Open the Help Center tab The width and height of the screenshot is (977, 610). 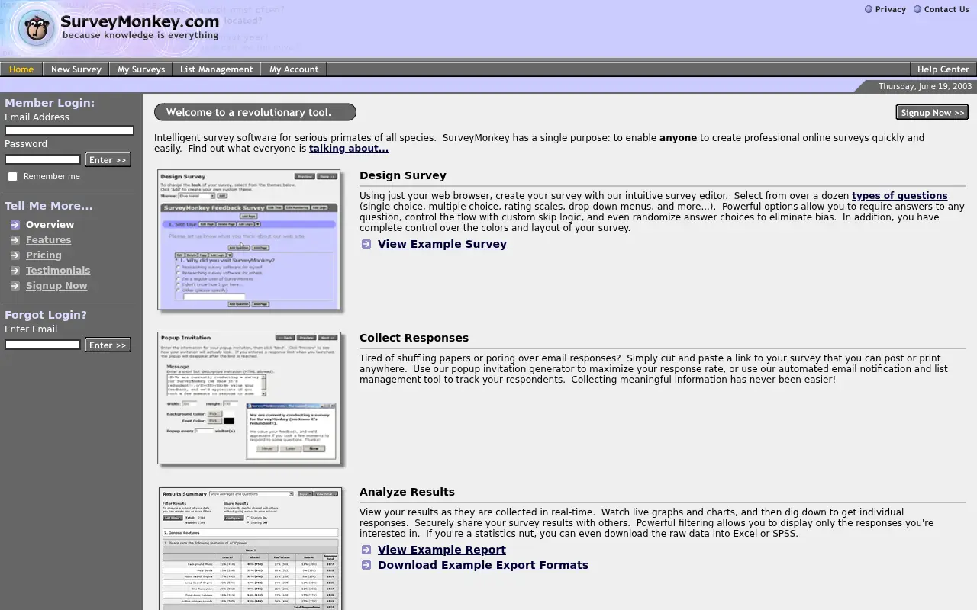coord(943,69)
